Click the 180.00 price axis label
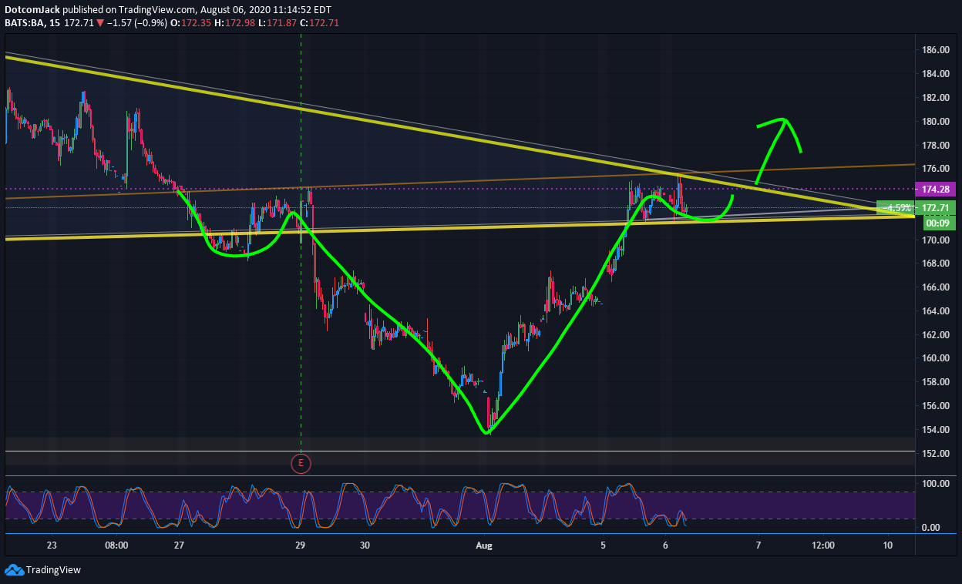 (935, 122)
